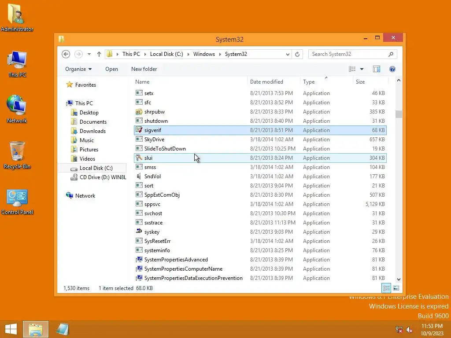This screenshot has height=338, width=451.
Task: Click the notepad-like taskbar icon
Action: click(x=62, y=329)
